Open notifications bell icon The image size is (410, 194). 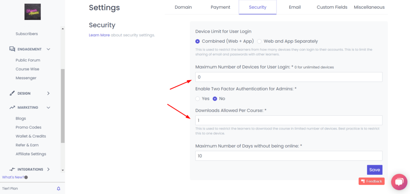pos(58,188)
